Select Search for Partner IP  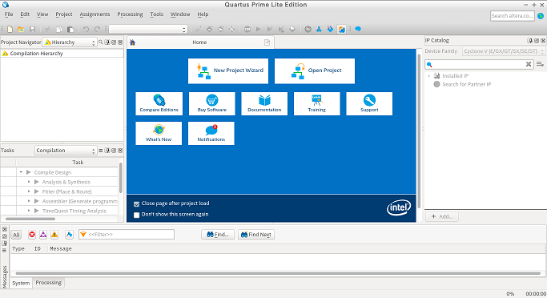(x=466, y=84)
